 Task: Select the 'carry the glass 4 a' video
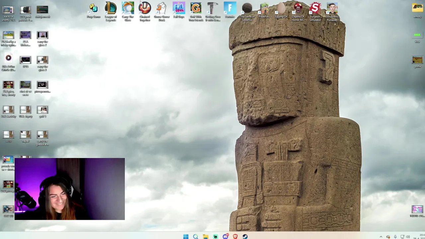(42, 138)
